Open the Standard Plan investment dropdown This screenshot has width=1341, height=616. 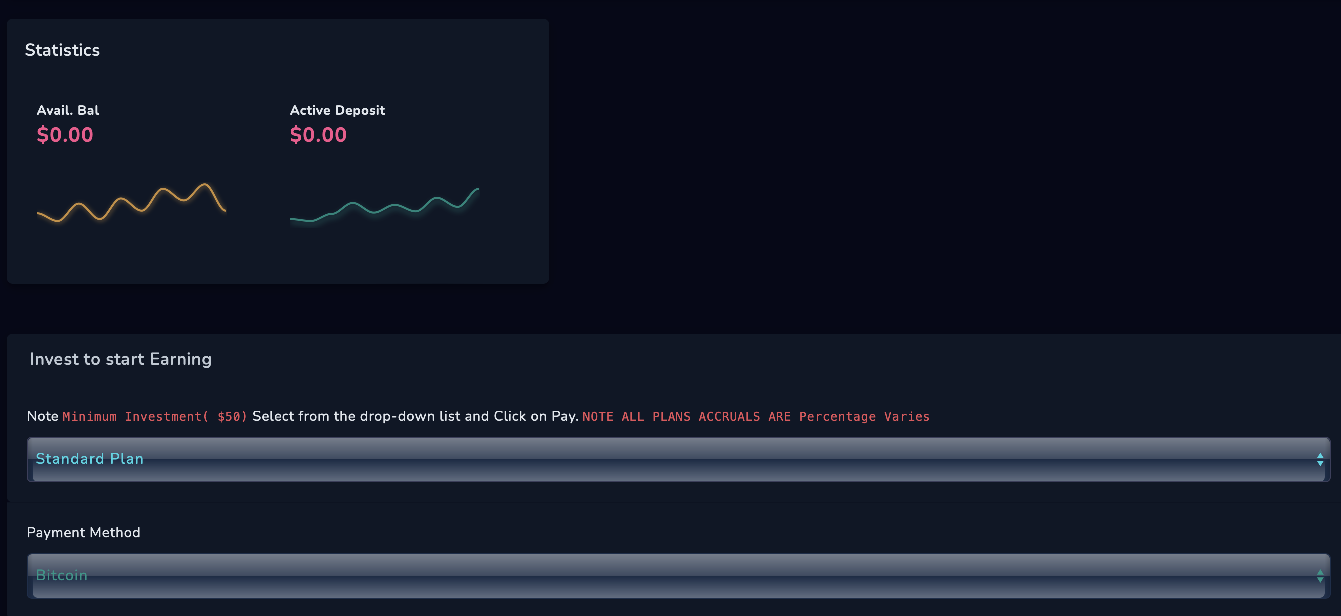[x=678, y=459]
